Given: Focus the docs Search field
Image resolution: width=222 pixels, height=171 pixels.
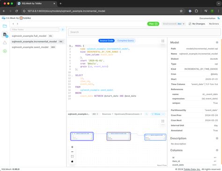Looking at the screenshot, I should pyautogui.click(x=144, y=32).
